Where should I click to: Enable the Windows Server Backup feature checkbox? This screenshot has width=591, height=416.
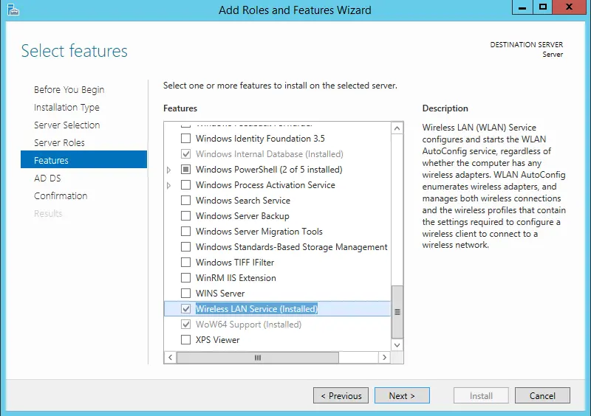pyautogui.click(x=186, y=216)
